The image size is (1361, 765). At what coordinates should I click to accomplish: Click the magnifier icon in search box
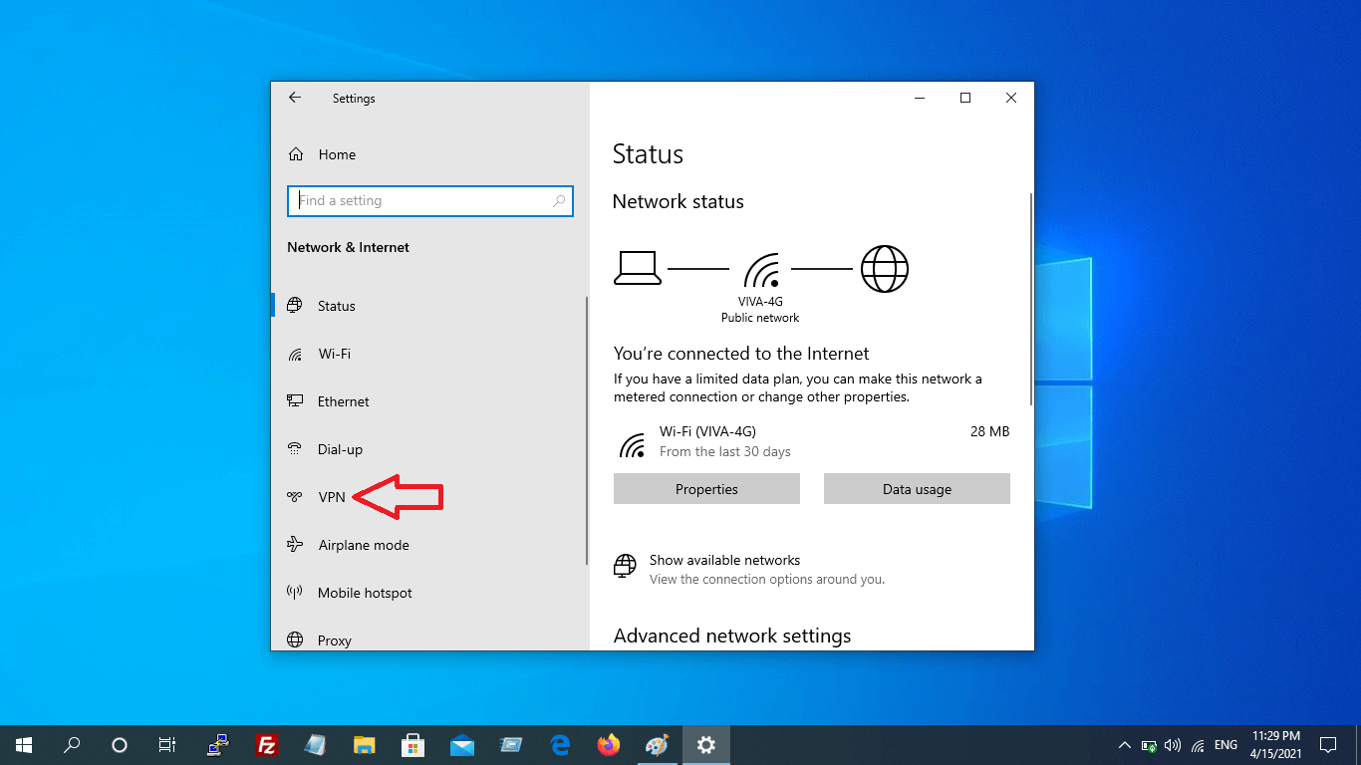[559, 200]
